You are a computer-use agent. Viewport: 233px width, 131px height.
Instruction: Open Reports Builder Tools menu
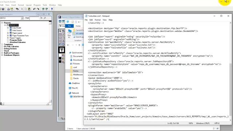point(45,5)
